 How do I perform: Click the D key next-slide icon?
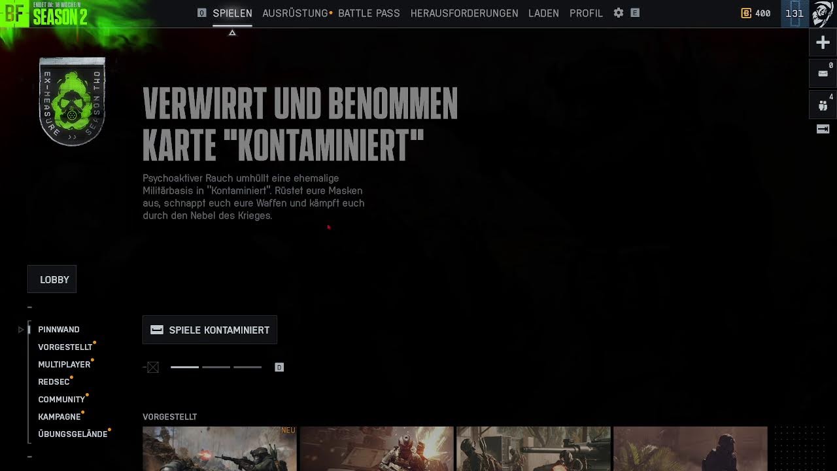pos(279,368)
